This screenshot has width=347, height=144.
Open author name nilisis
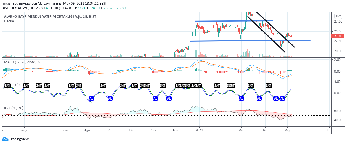tap(6, 3)
